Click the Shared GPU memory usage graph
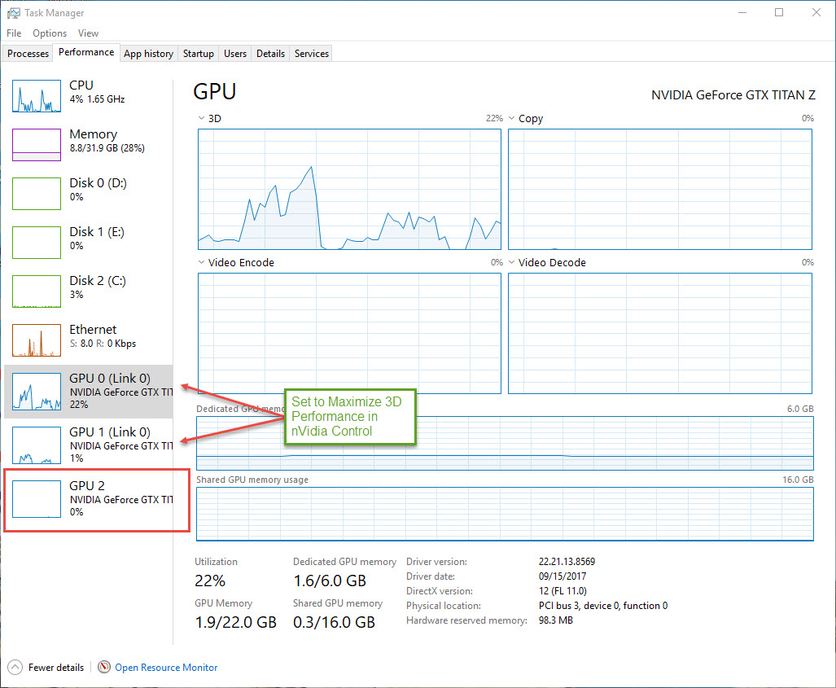 point(505,513)
